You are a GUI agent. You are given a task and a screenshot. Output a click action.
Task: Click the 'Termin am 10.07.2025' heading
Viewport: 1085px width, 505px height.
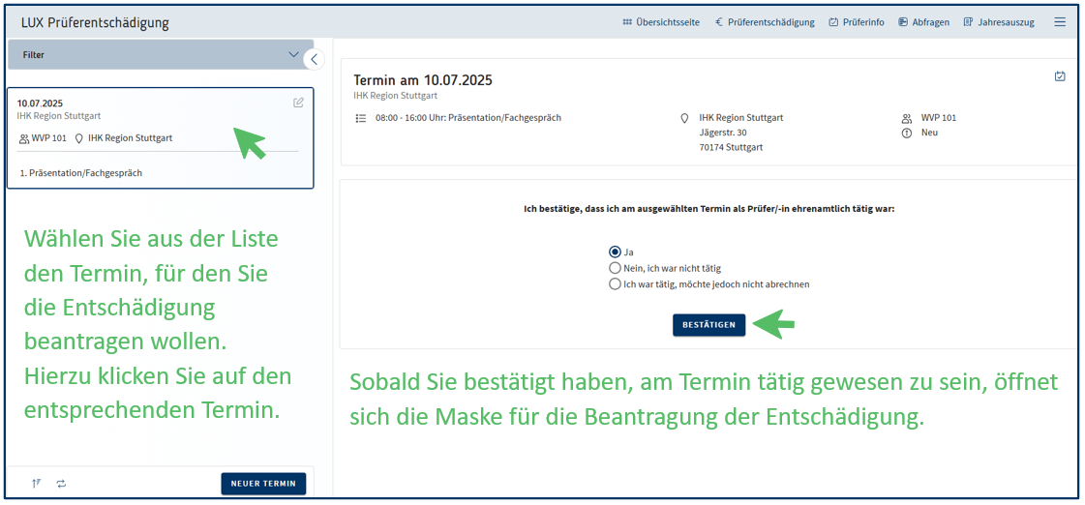423,80
